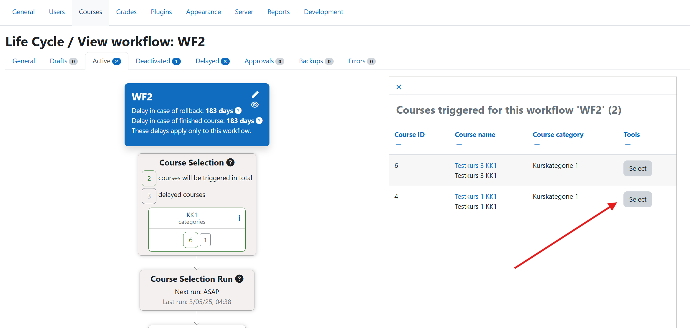Open the Testkurs 1 KK1 course link
Screen dimensions: 690x328
tap(475, 196)
